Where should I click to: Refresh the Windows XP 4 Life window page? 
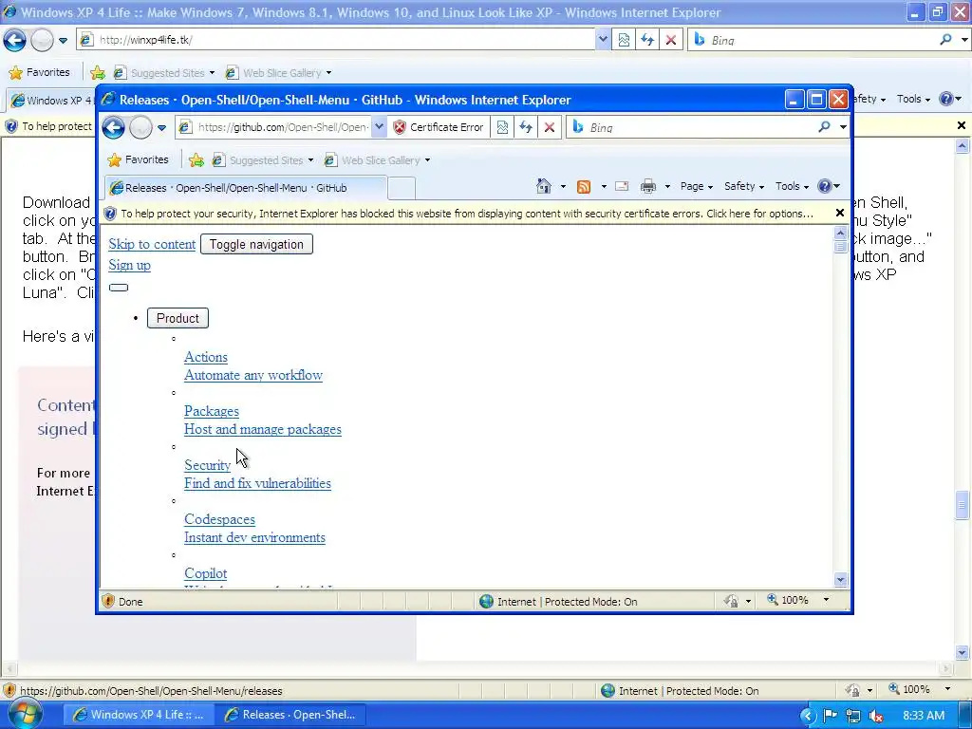tap(647, 40)
